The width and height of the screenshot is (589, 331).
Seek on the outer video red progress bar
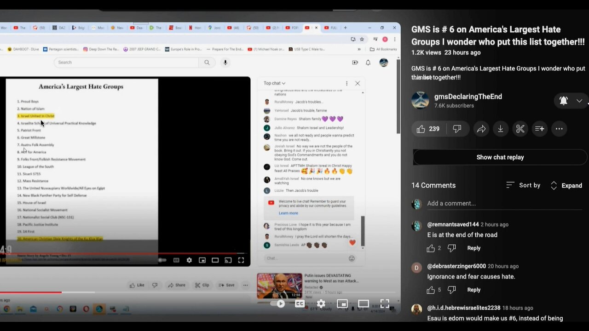31,292
